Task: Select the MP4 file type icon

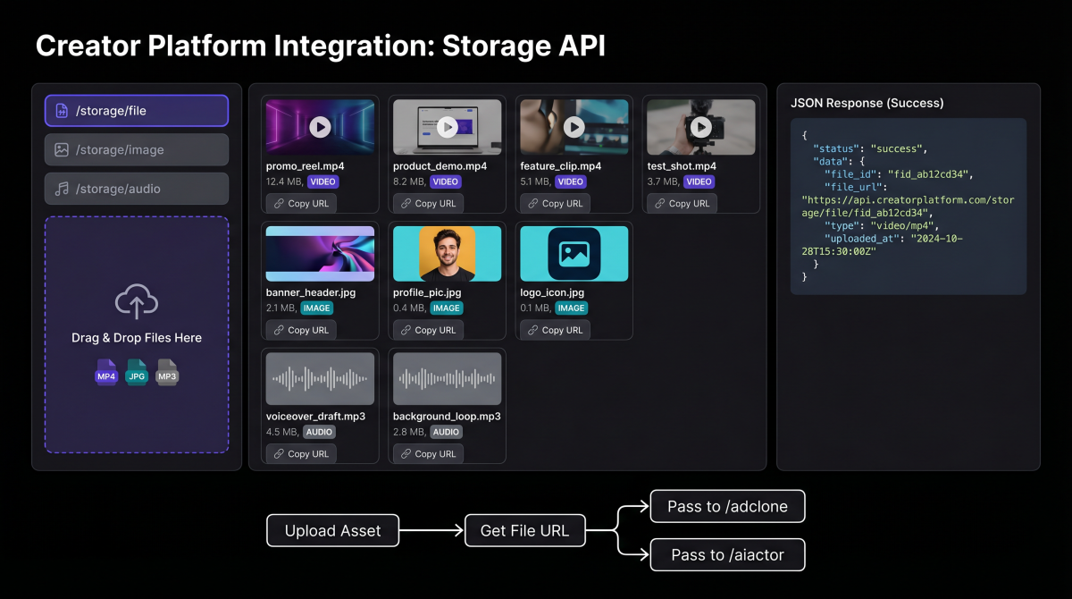Action: [106, 374]
